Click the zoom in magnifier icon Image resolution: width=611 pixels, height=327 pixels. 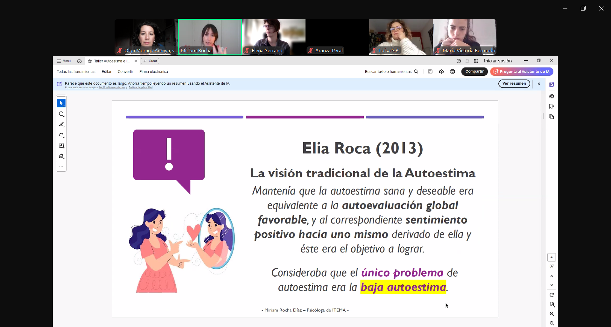pos(552,314)
